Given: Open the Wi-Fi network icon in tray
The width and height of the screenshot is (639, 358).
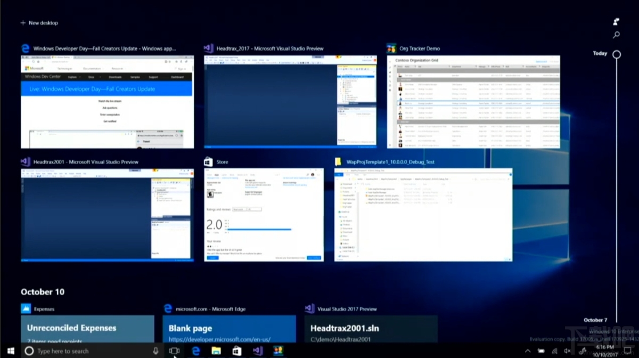Looking at the screenshot, I should coord(555,351).
